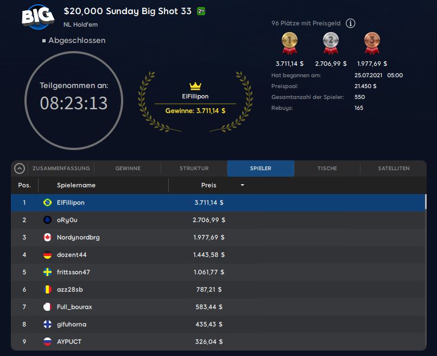This screenshot has height=356, width=437.
Task: Open the Tische tab
Action: (327, 168)
